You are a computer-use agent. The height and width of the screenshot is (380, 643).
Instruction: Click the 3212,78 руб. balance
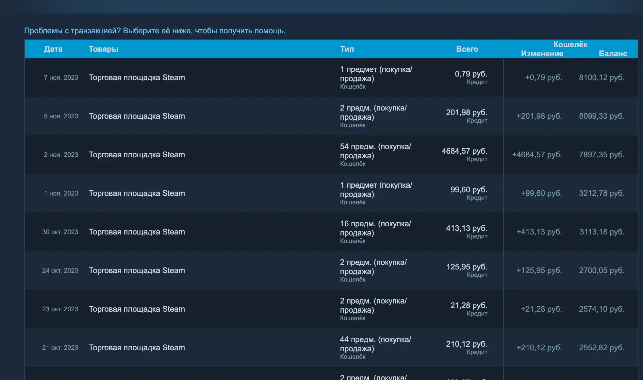[x=602, y=193]
